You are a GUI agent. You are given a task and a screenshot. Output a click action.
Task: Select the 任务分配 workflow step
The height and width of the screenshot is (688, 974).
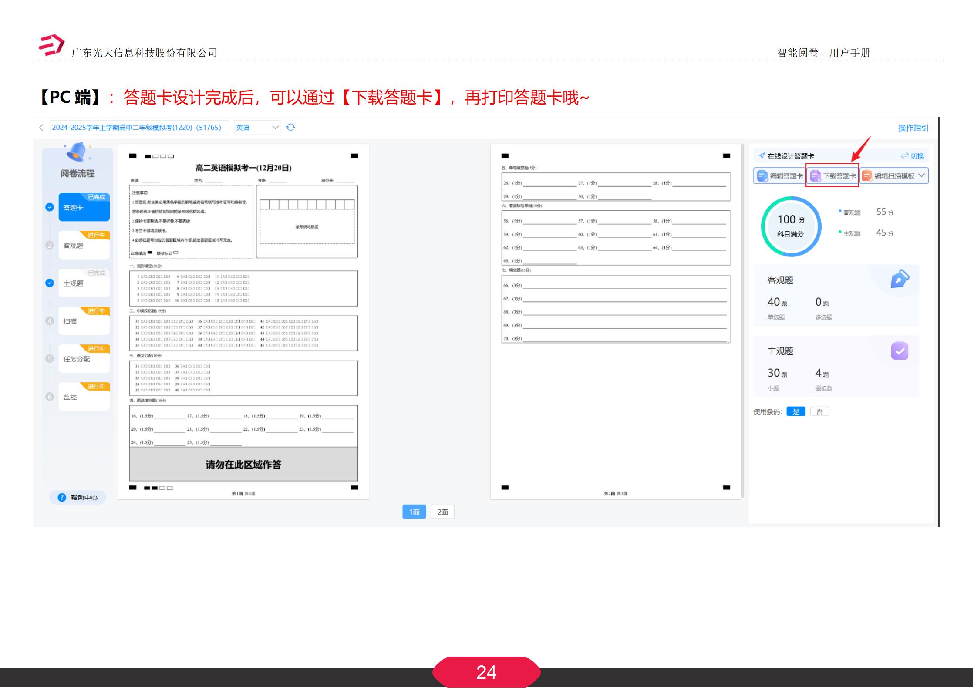coord(84,359)
